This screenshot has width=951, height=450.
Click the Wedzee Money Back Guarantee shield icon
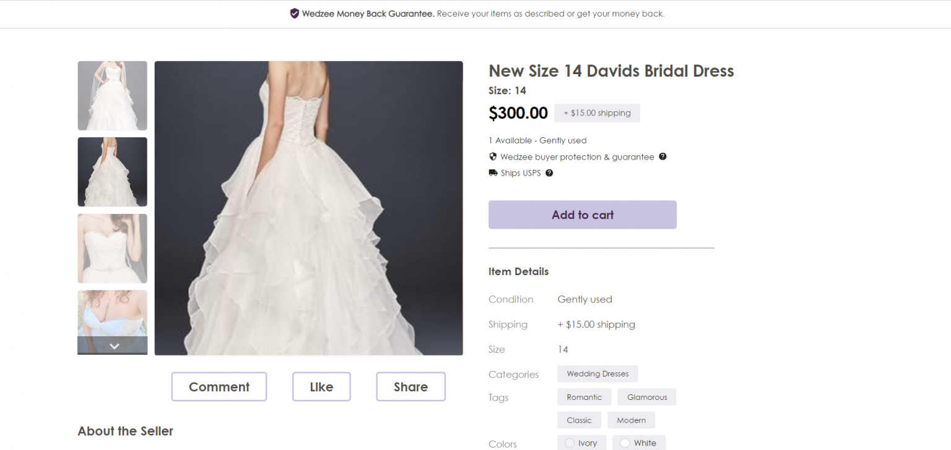click(x=293, y=13)
